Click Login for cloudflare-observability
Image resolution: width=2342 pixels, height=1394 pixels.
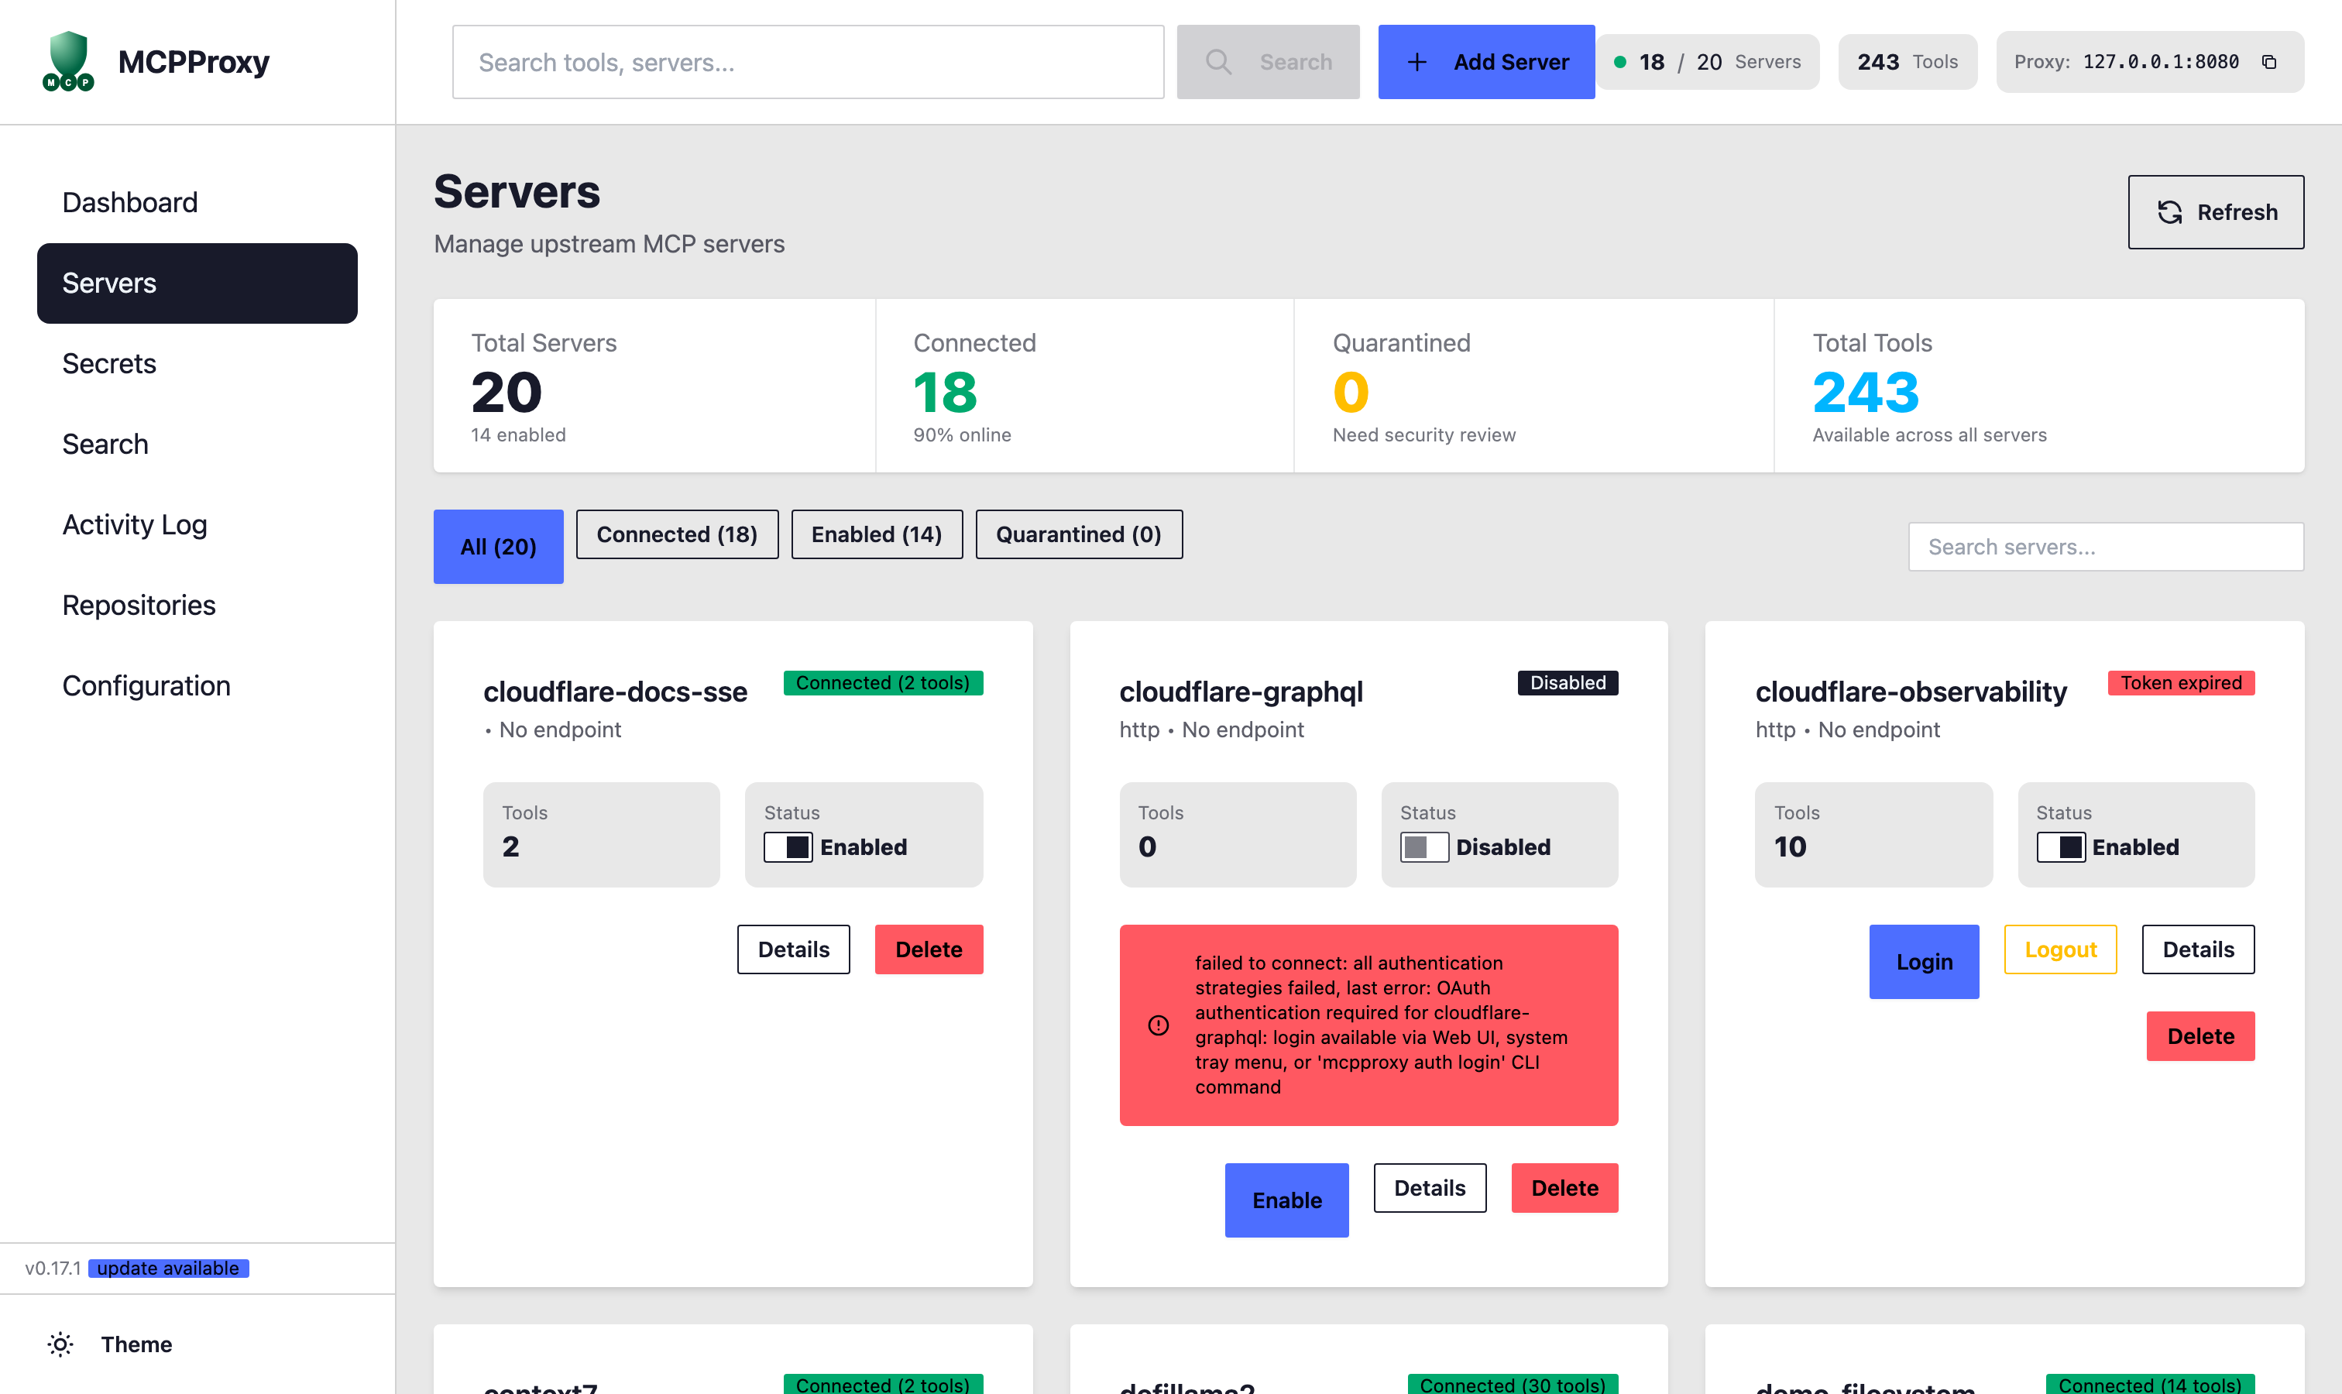1923,962
